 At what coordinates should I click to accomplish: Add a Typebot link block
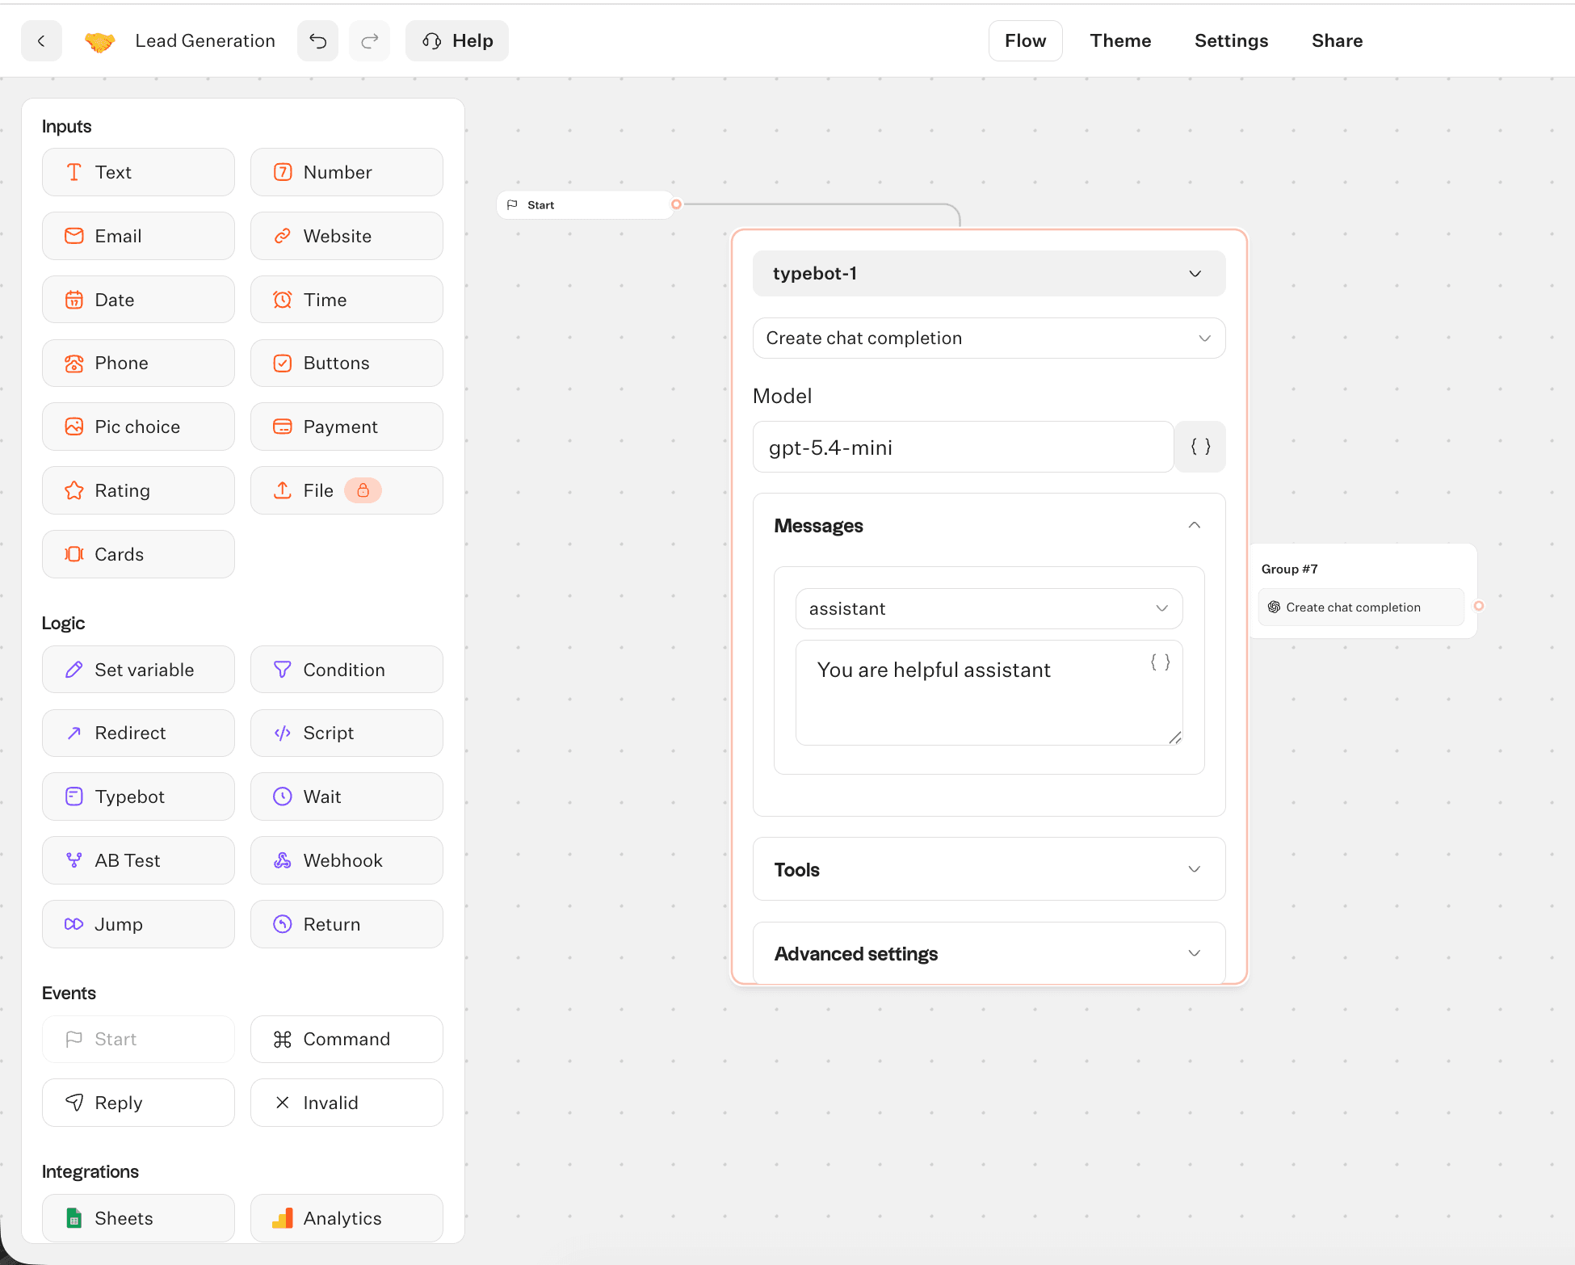coord(138,796)
